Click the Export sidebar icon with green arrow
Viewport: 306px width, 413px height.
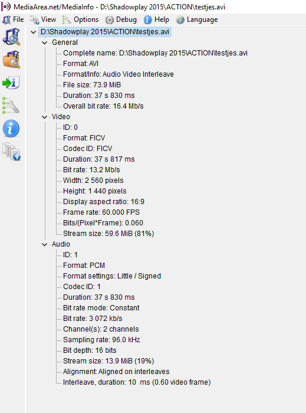click(11, 83)
